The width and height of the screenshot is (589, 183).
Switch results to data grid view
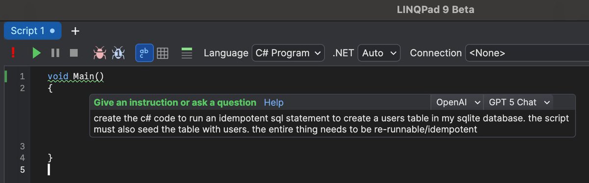coord(162,53)
